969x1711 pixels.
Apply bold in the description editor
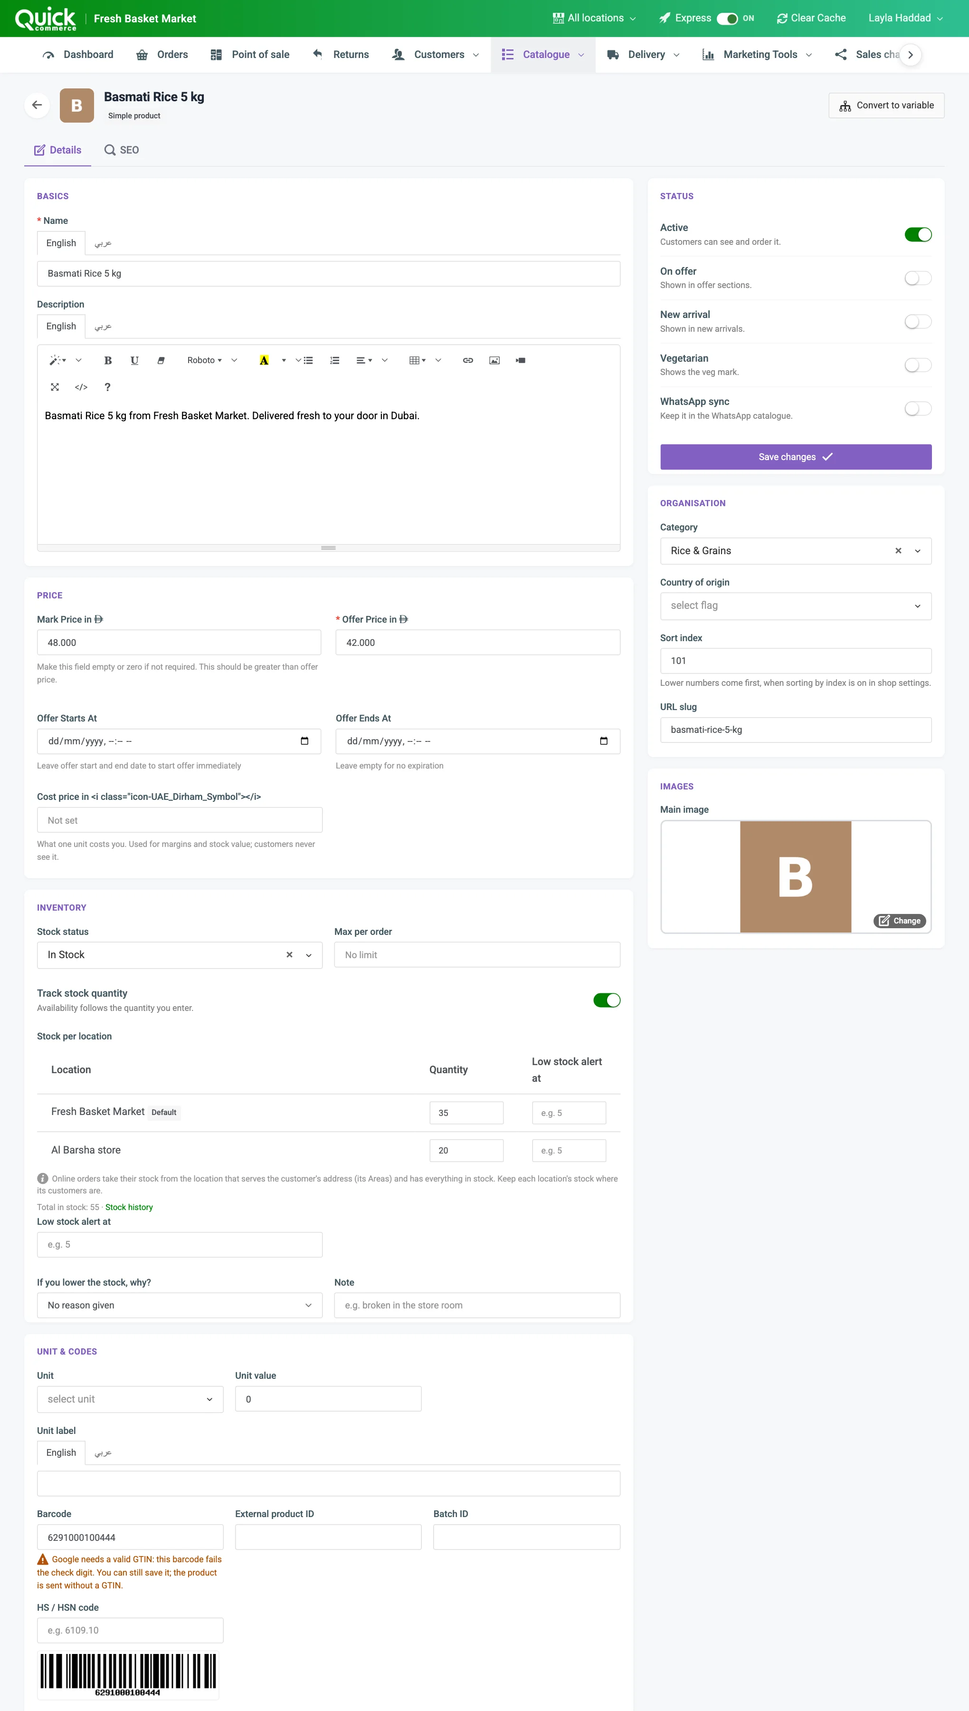coord(108,360)
